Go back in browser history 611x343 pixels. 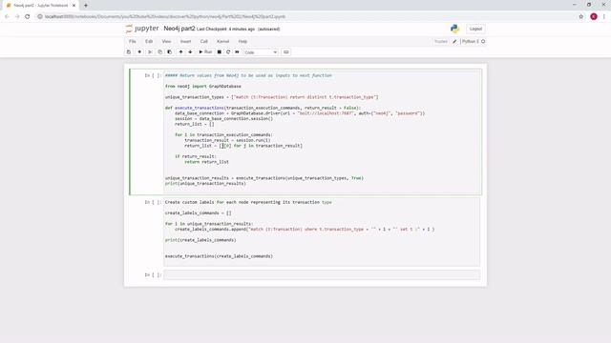pyautogui.click(x=7, y=17)
